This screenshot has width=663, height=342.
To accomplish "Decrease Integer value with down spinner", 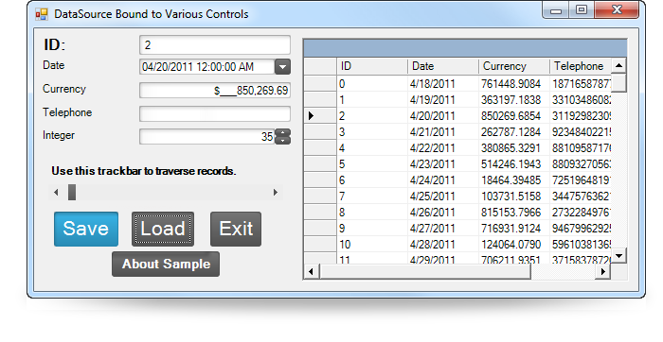I will (282, 141).
